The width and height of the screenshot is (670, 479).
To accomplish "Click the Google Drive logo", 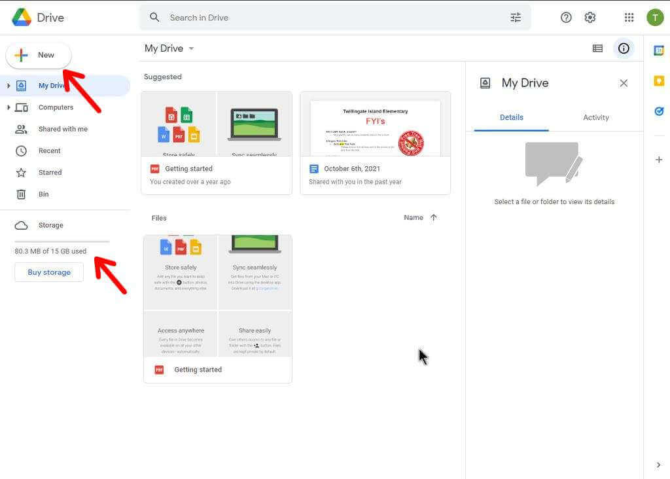I will (x=22, y=18).
